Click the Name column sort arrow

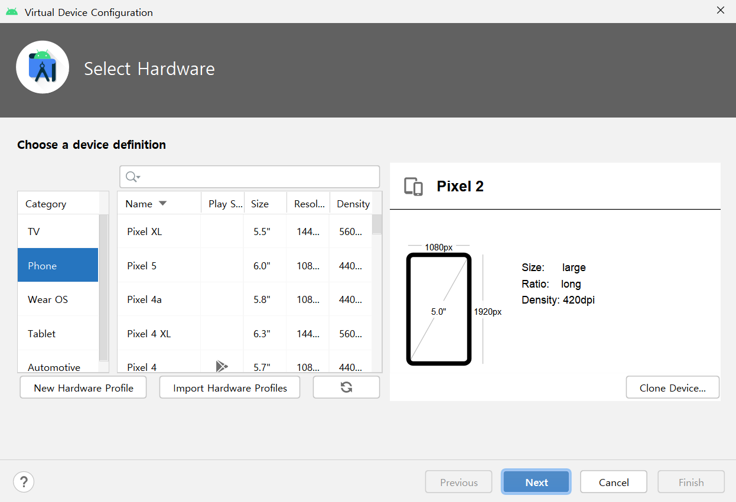[162, 204]
